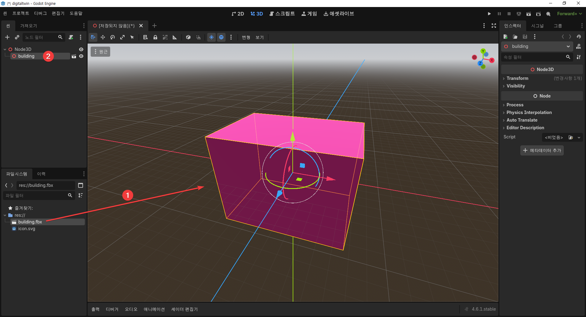Toggle preview environment globe button

221,37
